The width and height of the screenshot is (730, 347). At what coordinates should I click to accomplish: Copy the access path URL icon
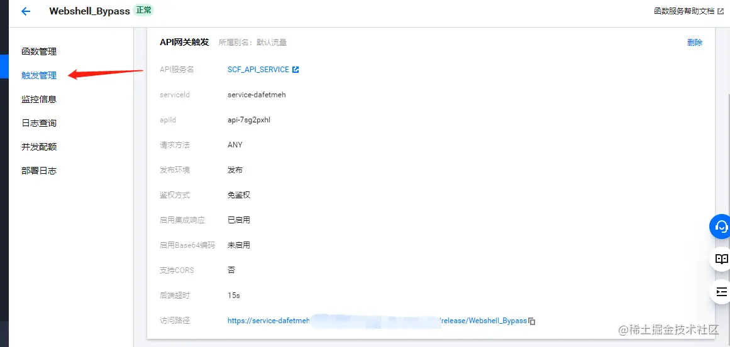[x=532, y=321]
